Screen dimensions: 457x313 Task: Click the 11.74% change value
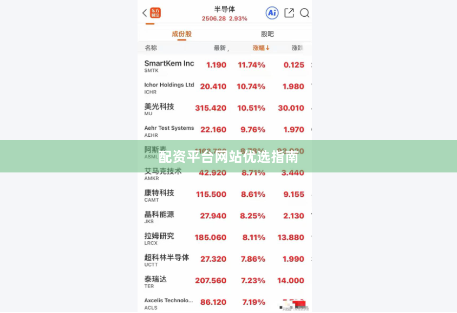(x=251, y=65)
